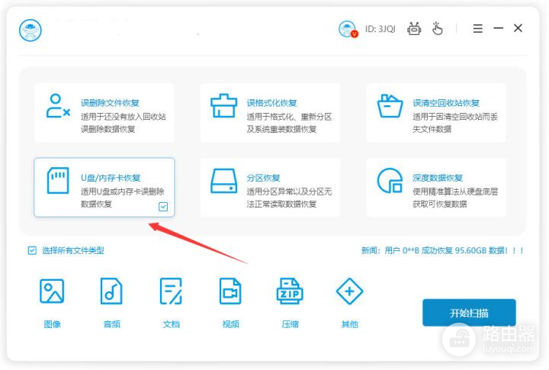This screenshot has height=370, width=549.
Task: Select the 误格式化恢复 icon
Action: tap(223, 105)
